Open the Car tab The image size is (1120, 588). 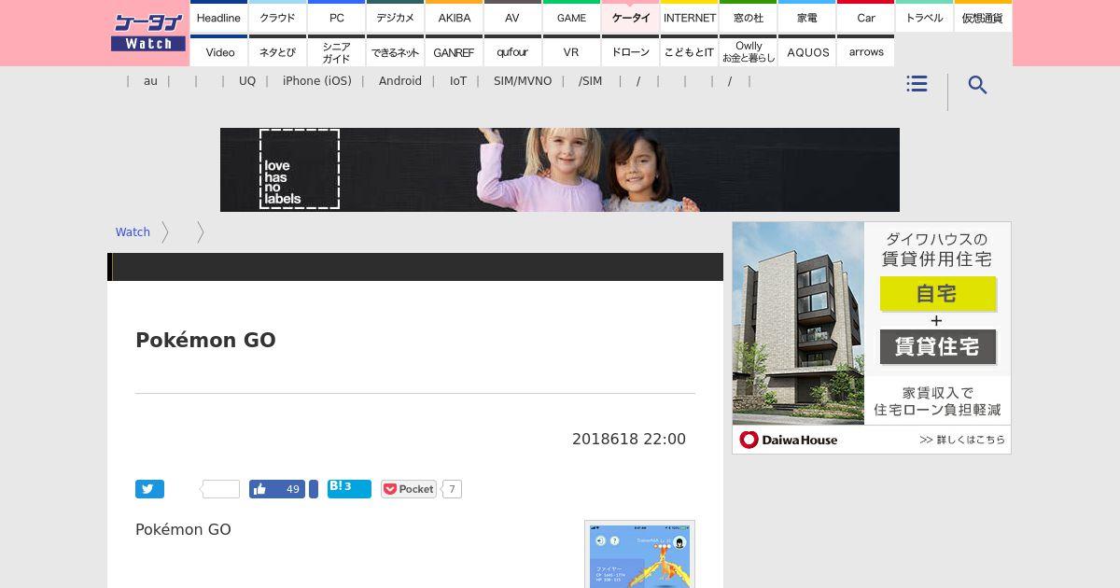tap(865, 17)
